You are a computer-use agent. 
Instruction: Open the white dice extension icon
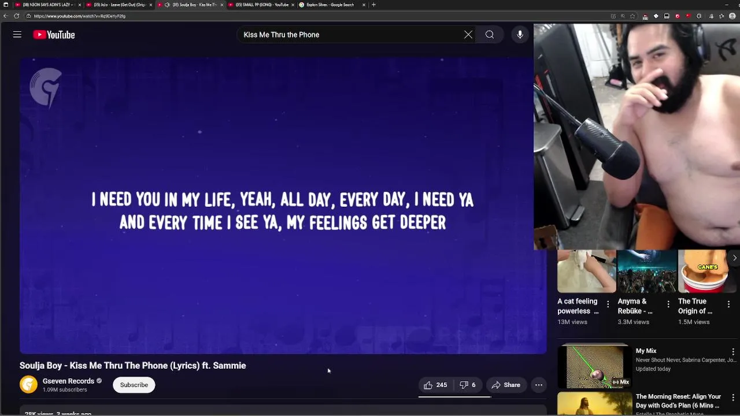(656, 16)
